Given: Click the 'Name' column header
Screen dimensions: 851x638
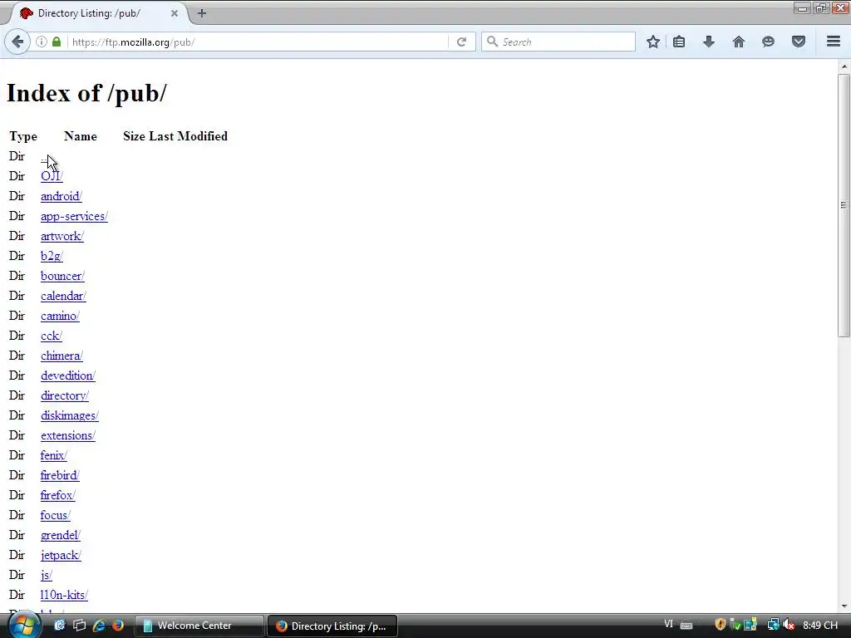Looking at the screenshot, I should pos(81,136).
